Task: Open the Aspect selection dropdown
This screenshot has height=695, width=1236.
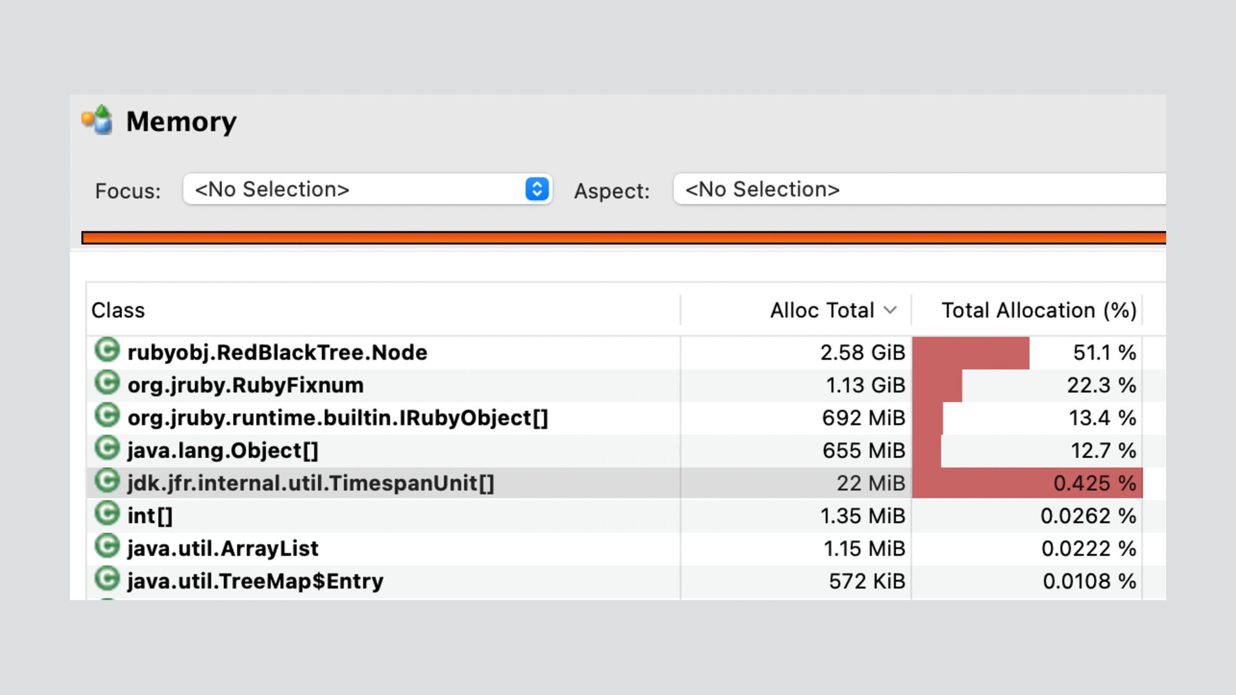Action: [x=919, y=189]
